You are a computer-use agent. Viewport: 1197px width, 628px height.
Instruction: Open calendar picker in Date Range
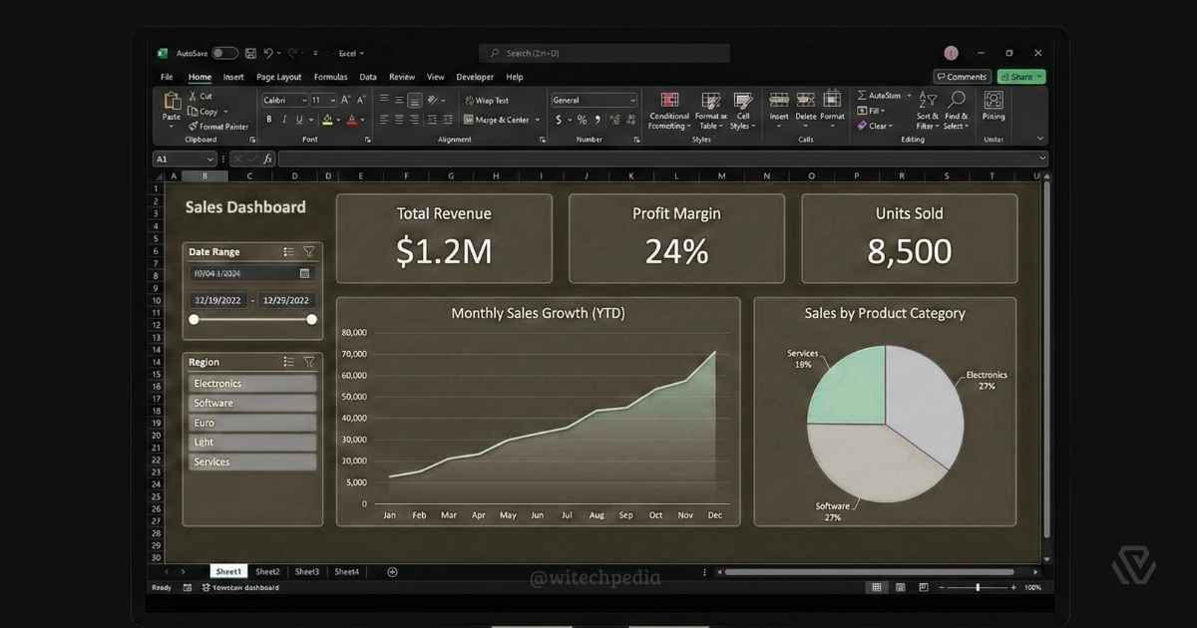click(305, 273)
